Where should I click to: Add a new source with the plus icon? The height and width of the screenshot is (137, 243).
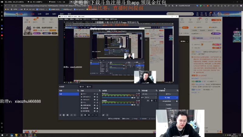pos(82,115)
